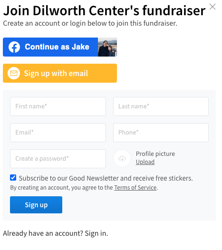Viewport: 222px width, 250px height.
Task: Open the Upload profile picture link
Action: [145, 162]
